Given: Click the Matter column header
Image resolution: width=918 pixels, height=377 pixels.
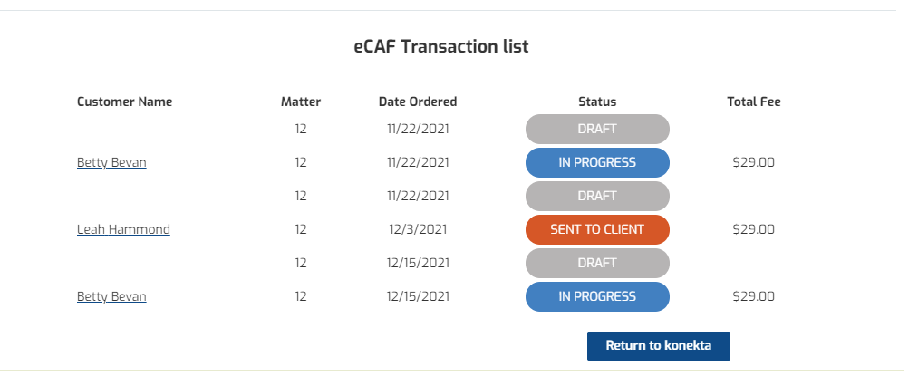Looking at the screenshot, I should click(x=301, y=101).
